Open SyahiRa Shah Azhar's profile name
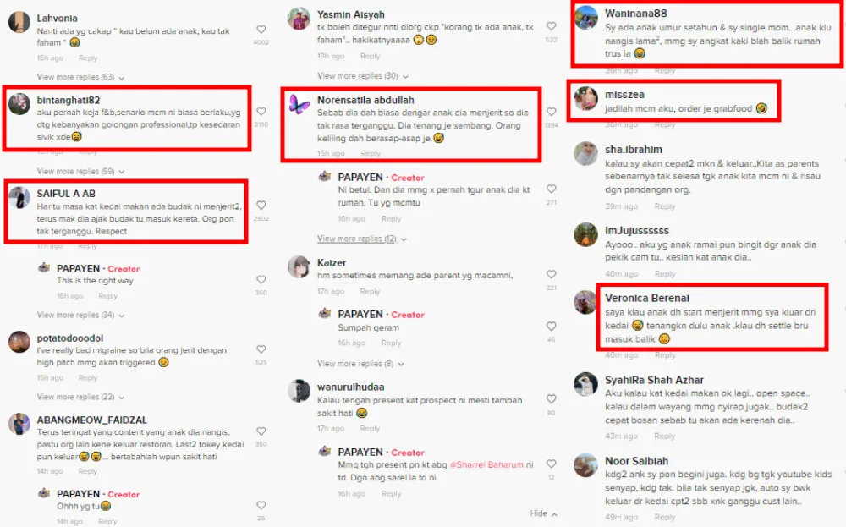The height and width of the screenshot is (527, 846). pyautogui.click(x=654, y=380)
